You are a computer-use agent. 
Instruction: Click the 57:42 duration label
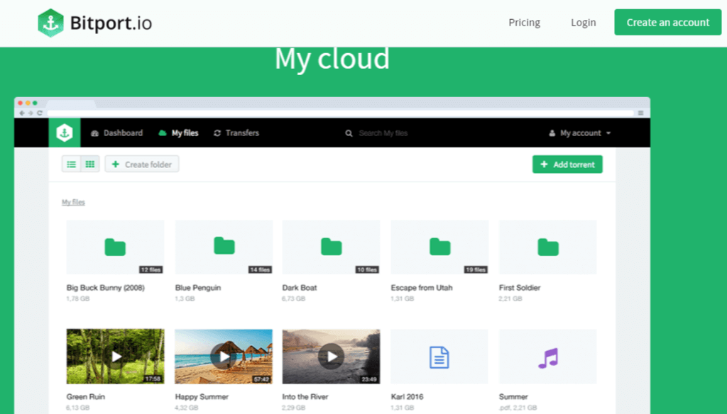(261, 379)
